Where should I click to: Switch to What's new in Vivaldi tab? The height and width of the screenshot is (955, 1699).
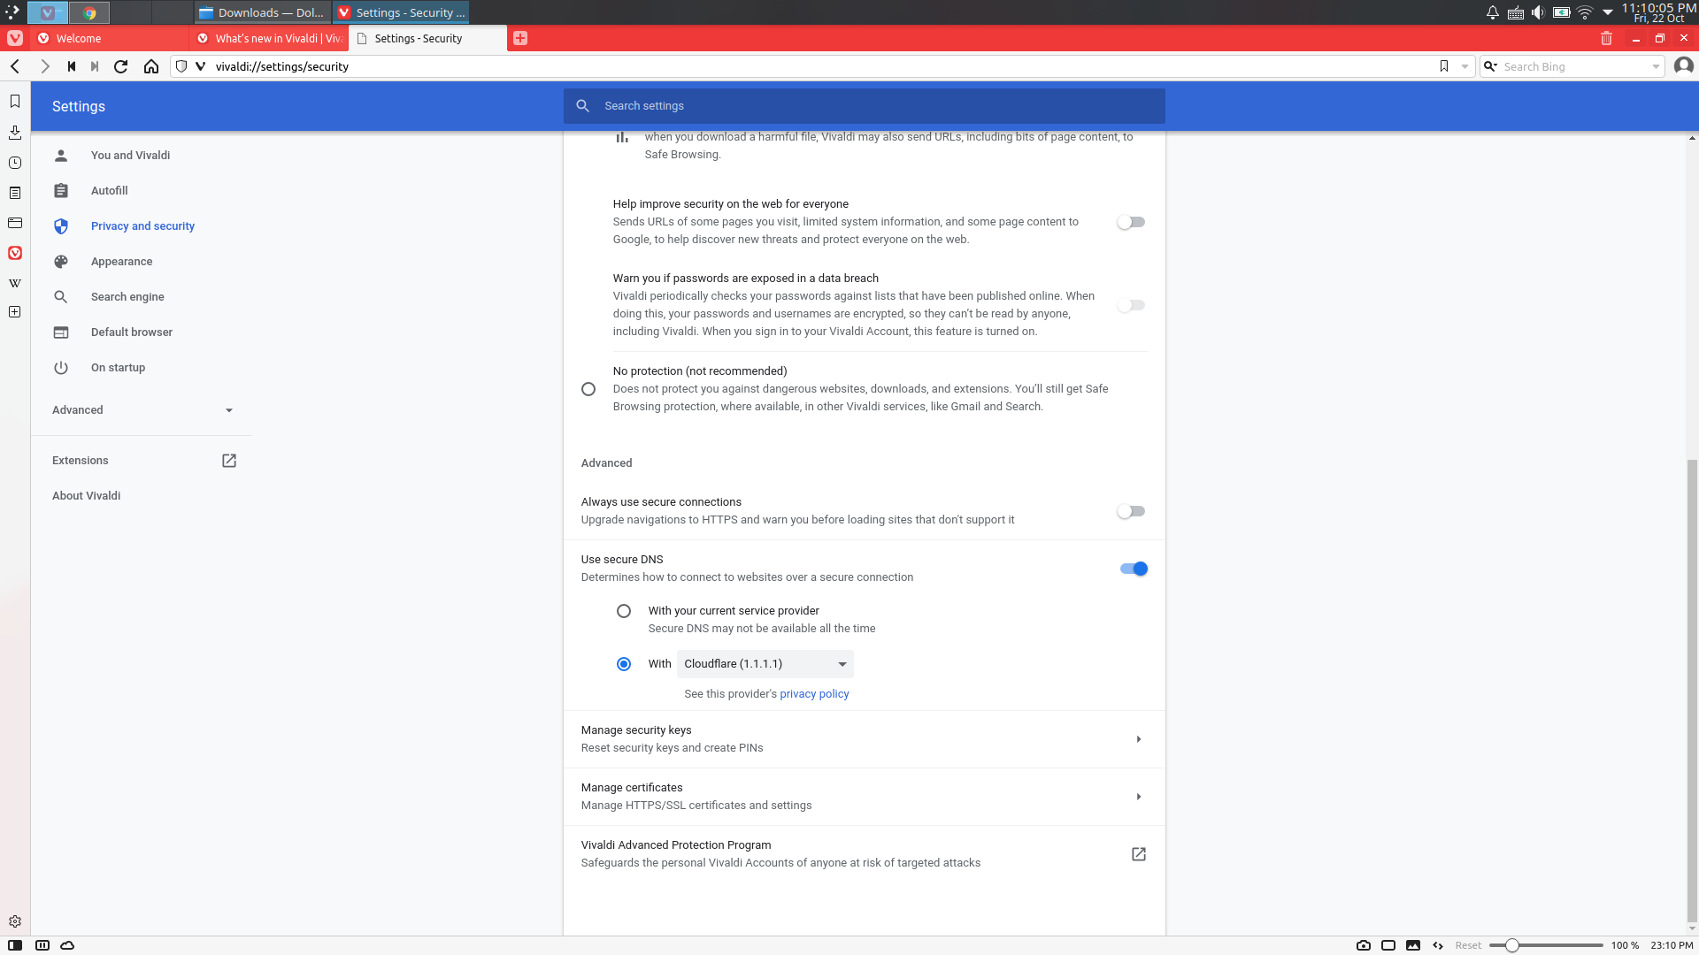tap(269, 38)
